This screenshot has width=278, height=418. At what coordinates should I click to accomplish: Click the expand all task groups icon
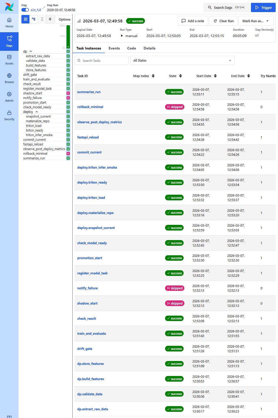pyautogui.click(x=42, y=19)
